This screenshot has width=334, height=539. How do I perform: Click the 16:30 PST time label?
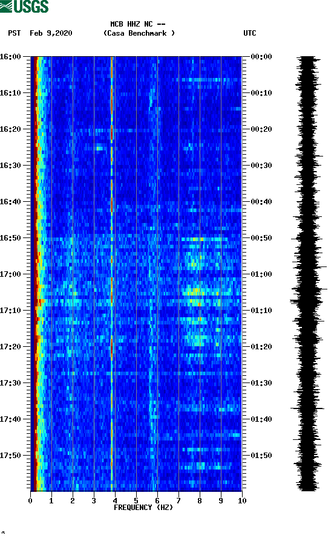10,166
